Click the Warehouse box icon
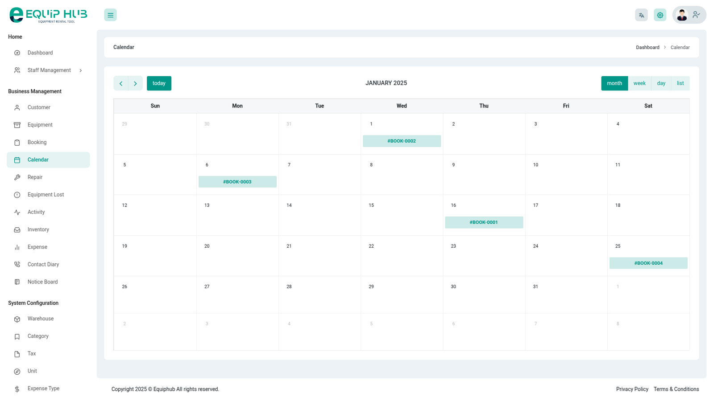The height and width of the screenshot is (401, 714). pyautogui.click(x=17, y=319)
